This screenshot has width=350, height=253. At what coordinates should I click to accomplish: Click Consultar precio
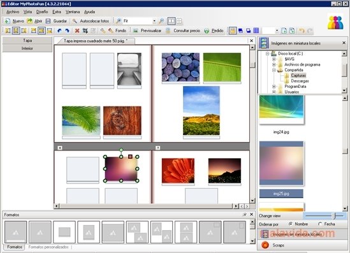(x=183, y=31)
